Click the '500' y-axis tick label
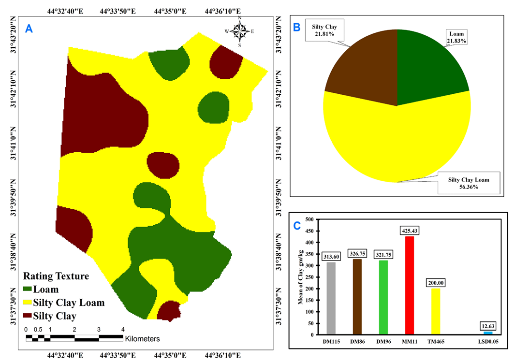 (x=309, y=219)
